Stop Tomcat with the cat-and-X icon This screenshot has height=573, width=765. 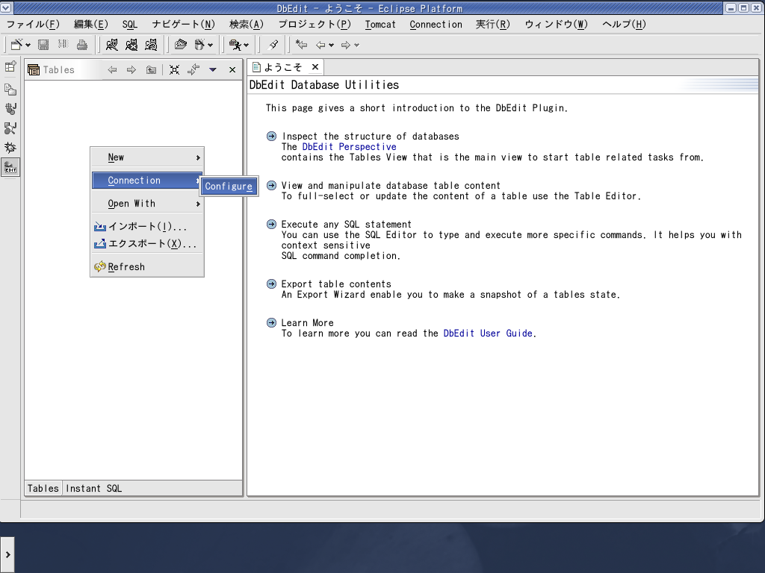point(131,45)
